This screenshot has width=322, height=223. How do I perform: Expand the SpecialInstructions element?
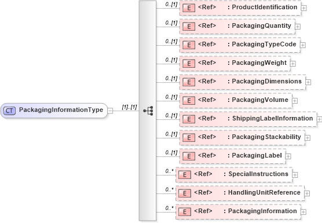pyautogui.click(x=295, y=175)
